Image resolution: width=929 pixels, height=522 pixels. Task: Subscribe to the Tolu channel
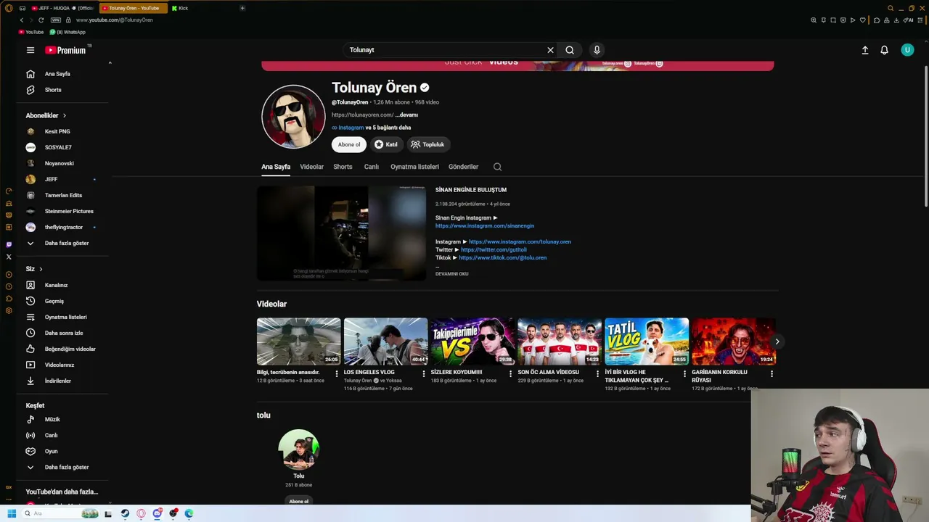[298, 501]
